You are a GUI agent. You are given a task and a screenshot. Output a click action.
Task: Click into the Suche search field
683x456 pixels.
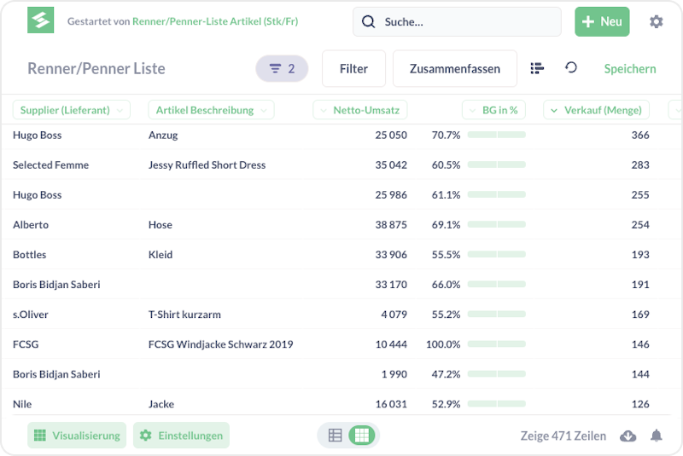tap(457, 22)
